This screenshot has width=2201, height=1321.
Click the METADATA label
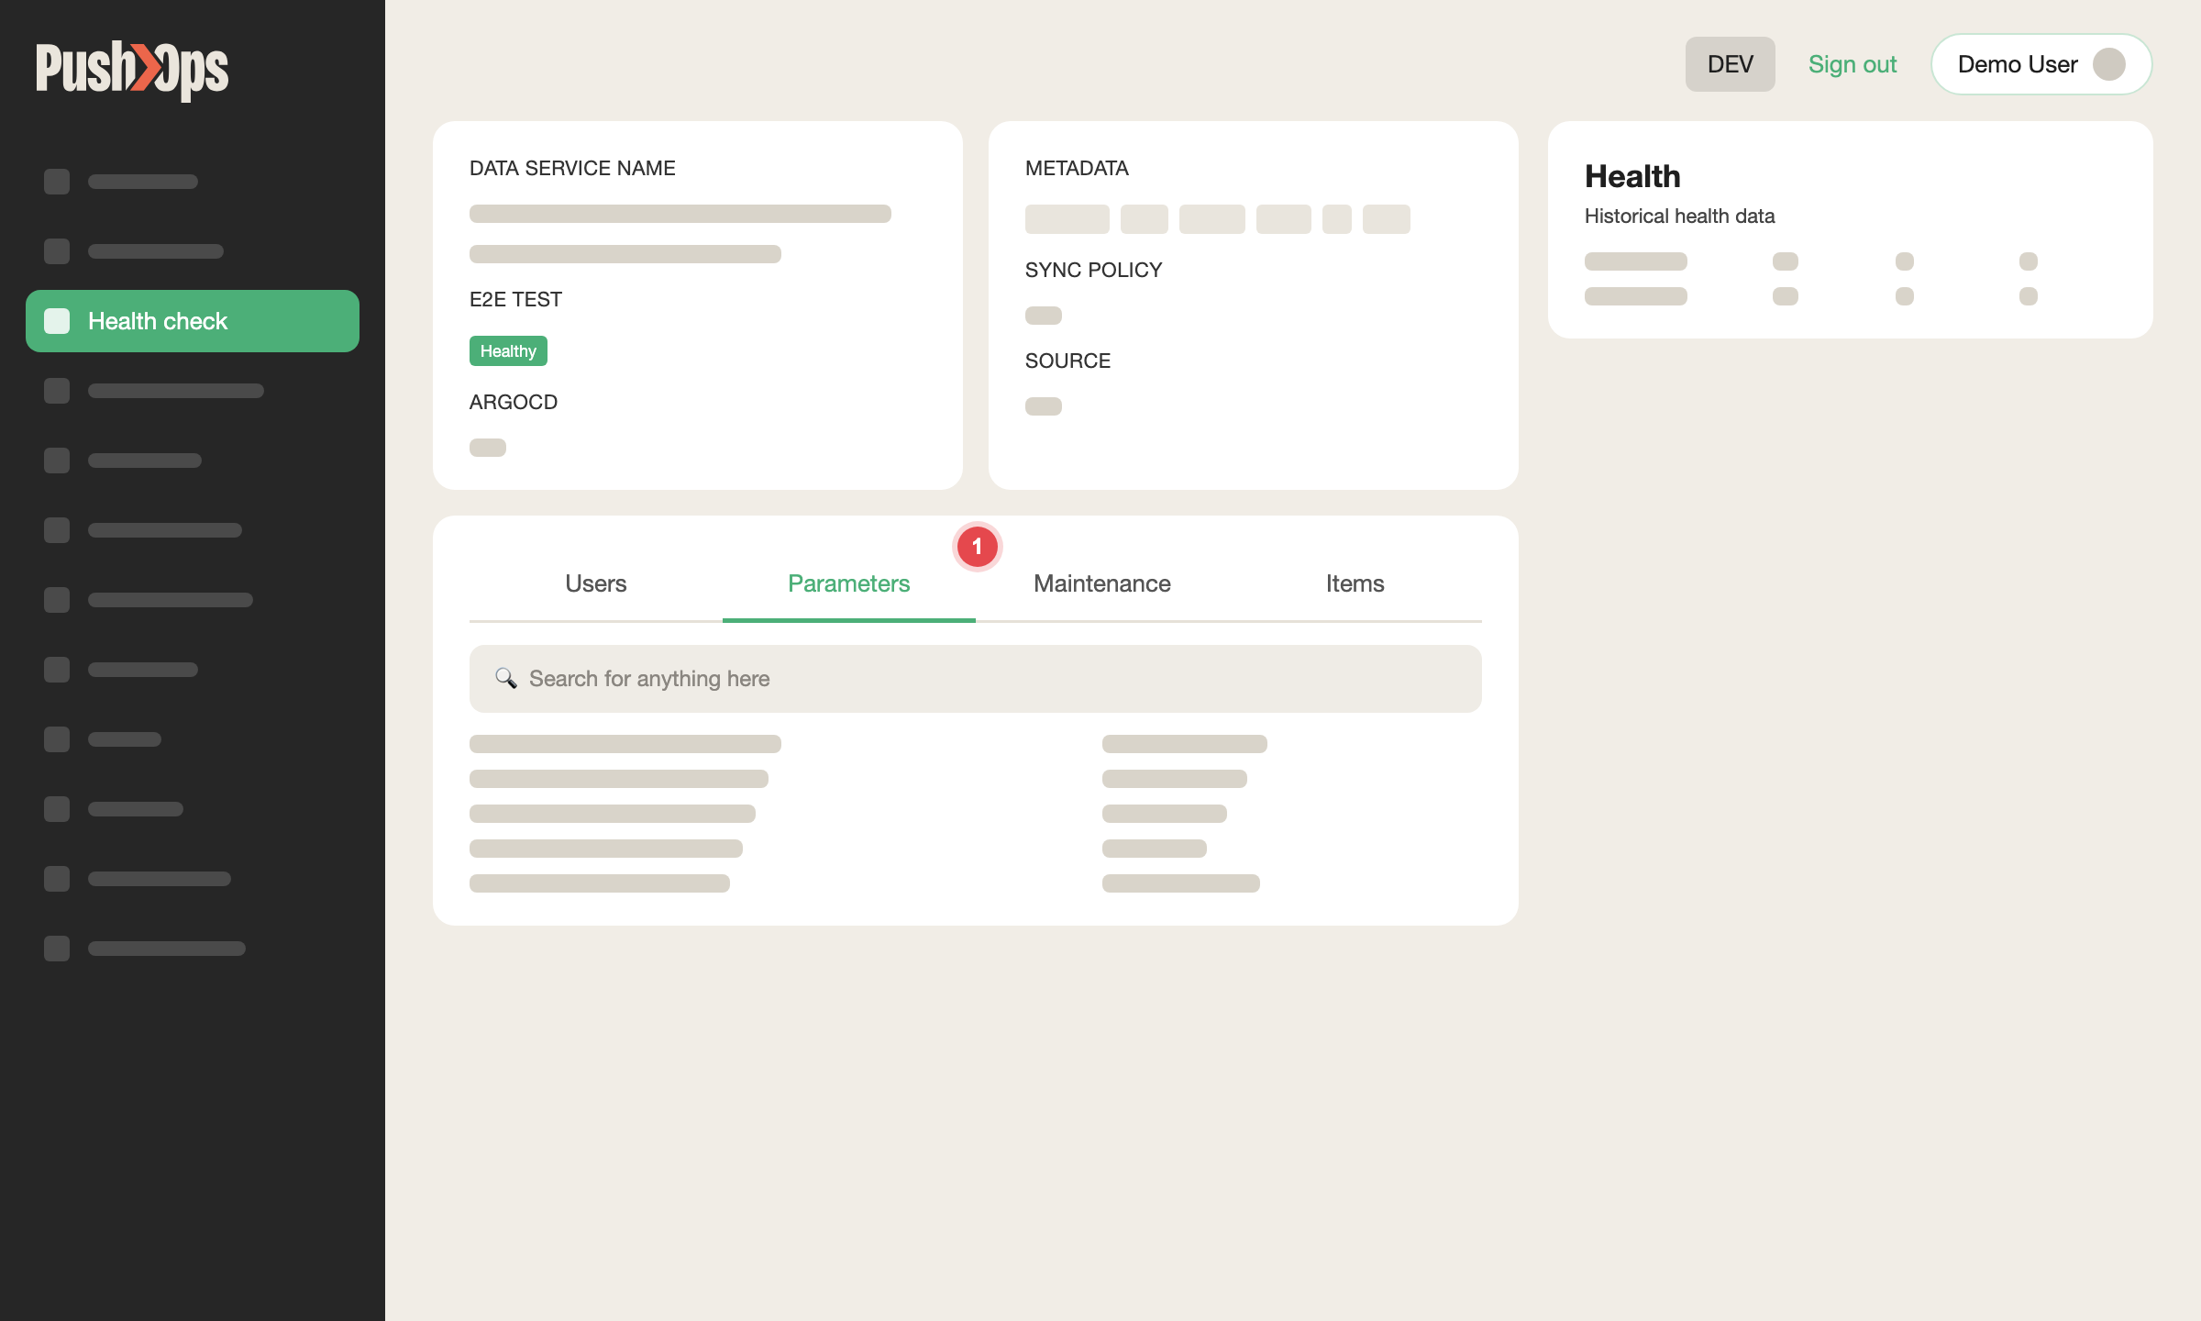pos(1077,169)
